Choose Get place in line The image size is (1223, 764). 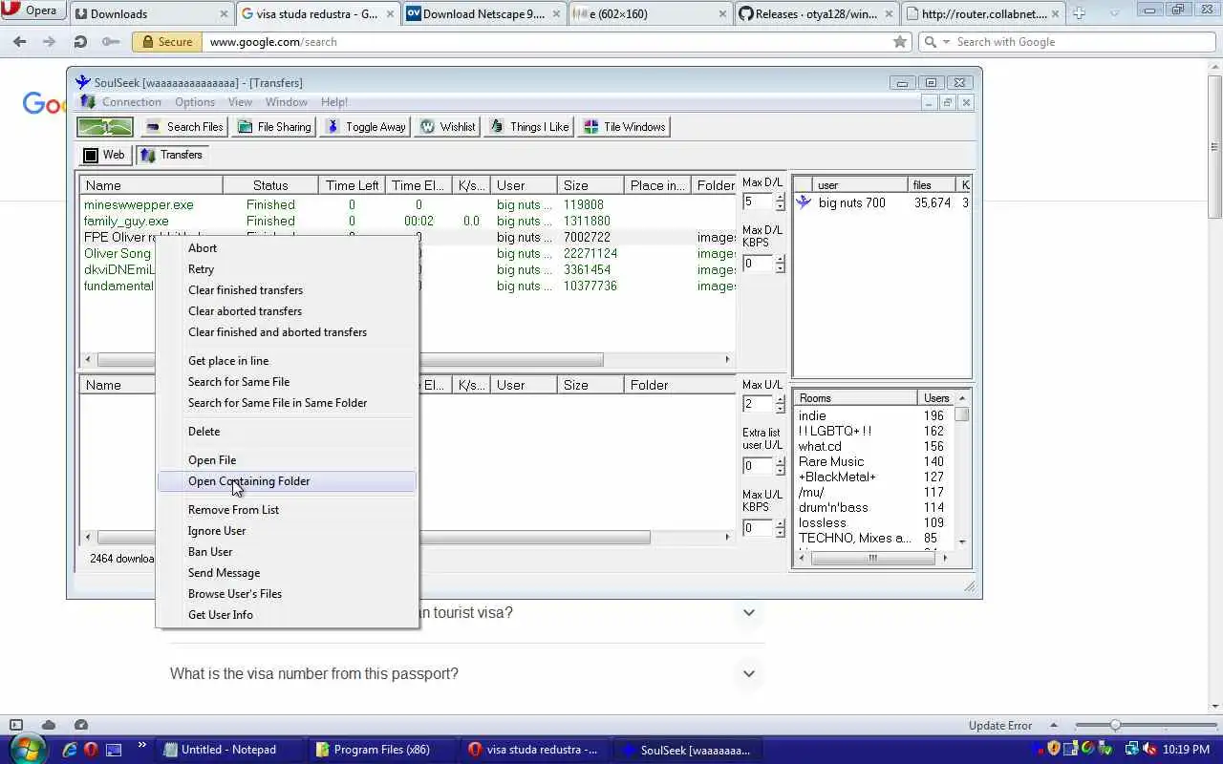pos(287,361)
